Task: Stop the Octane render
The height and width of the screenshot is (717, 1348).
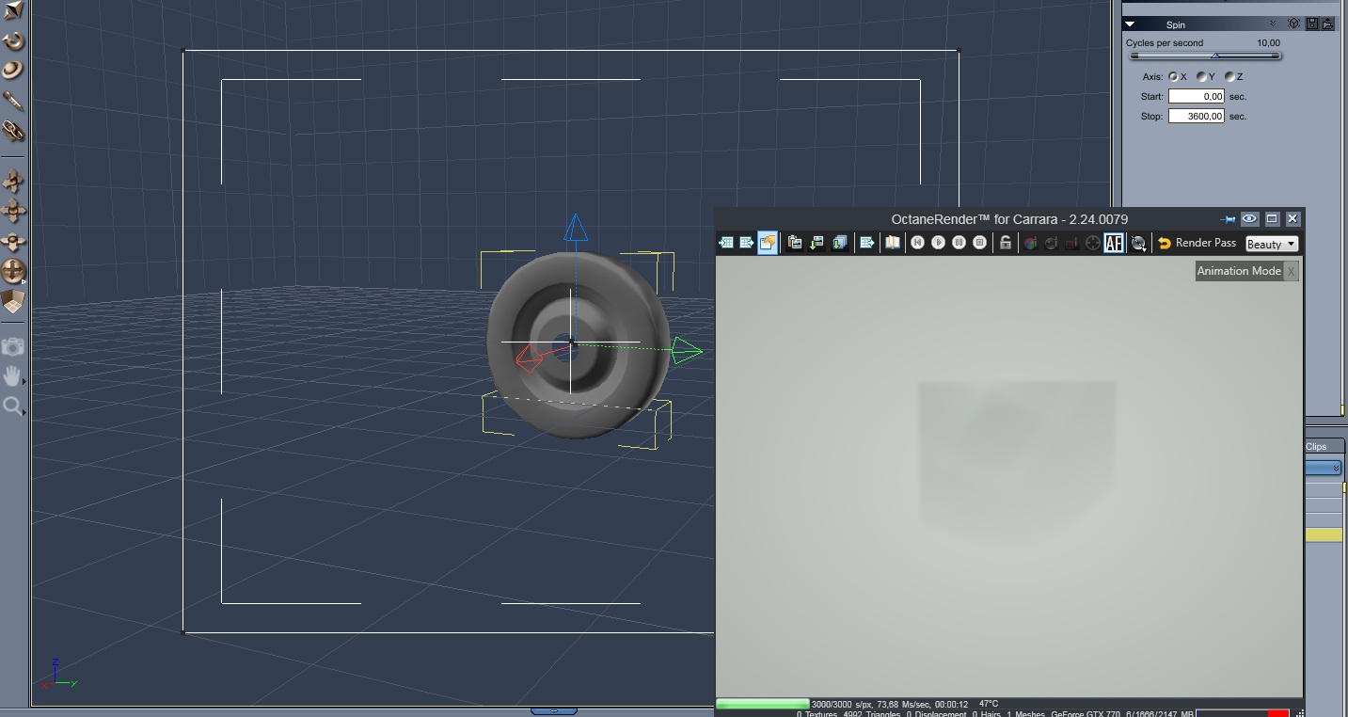Action: [980, 243]
